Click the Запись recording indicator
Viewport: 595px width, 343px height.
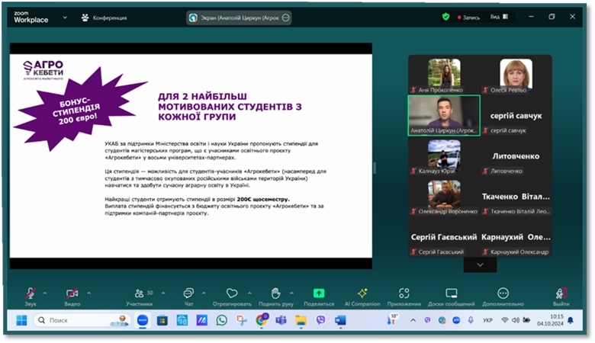468,18
